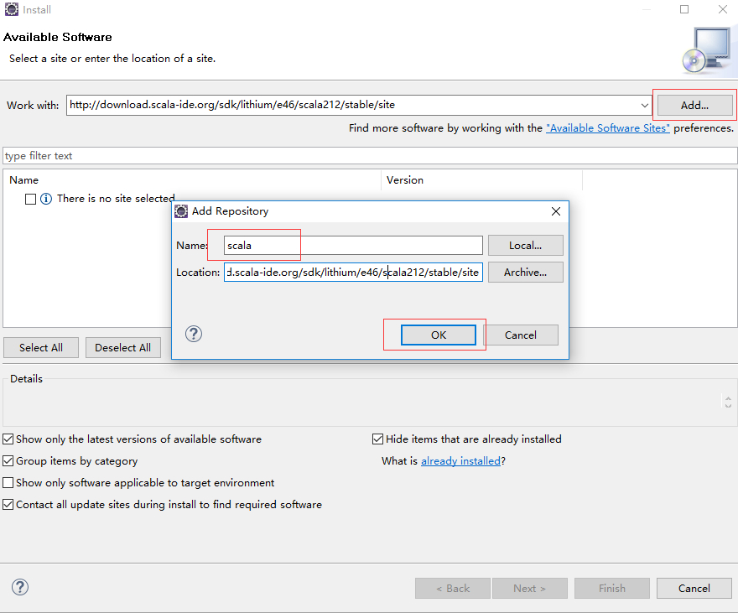This screenshot has height=613, width=738.
Task: Open the Work with dropdown arrow
Action: point(644,106)
